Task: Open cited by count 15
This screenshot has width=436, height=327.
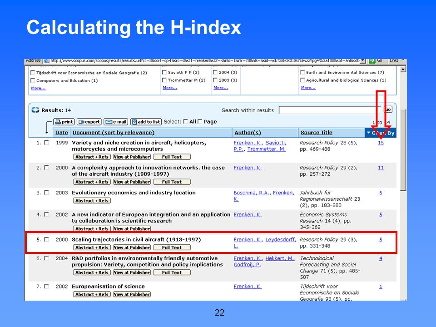Action: coord(381,143)
